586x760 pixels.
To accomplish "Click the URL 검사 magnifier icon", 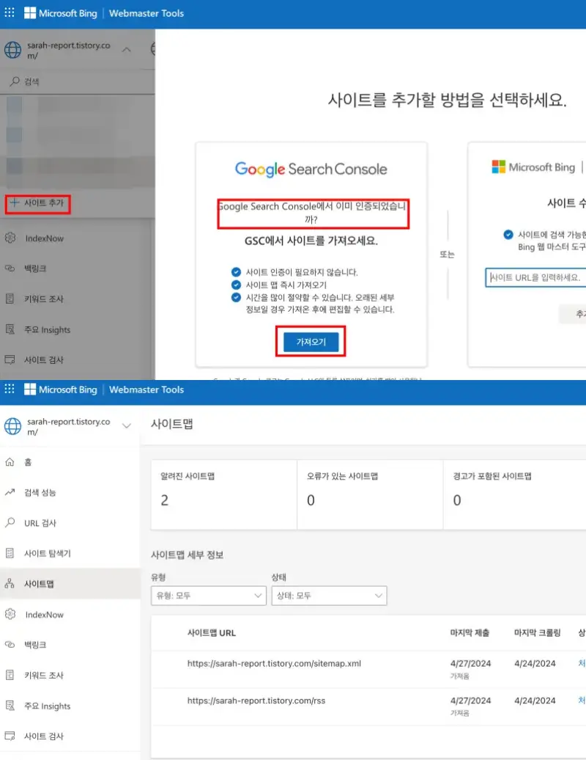I will coord(10,522).
